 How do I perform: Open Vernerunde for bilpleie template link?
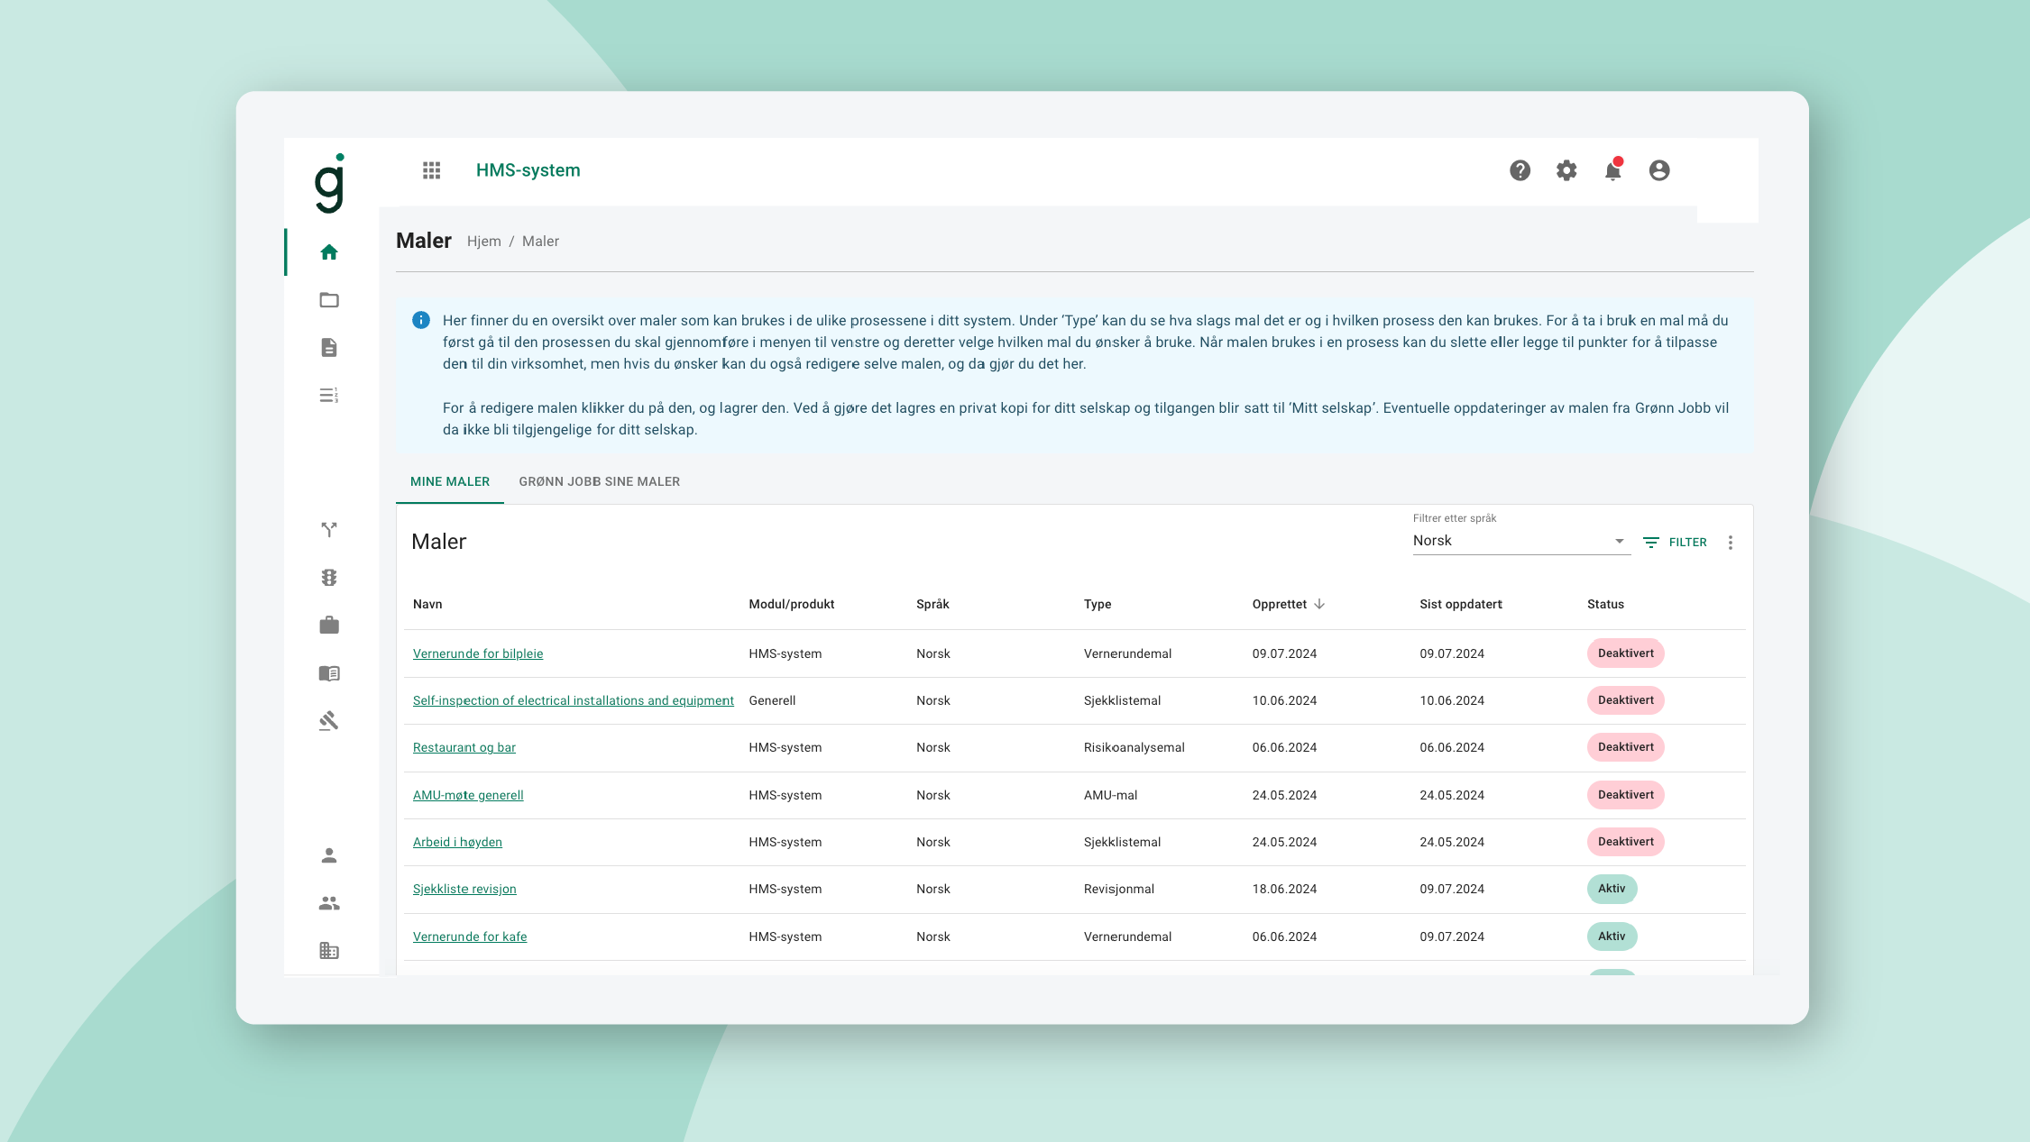[x=477, y=653]
